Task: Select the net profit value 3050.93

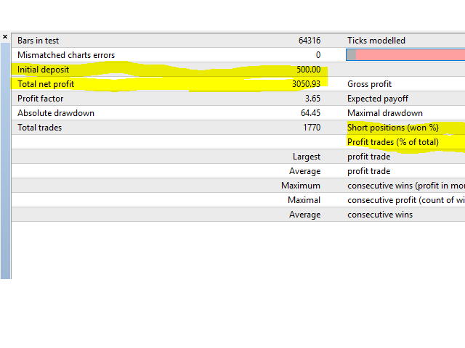Action: click(306, 84)
